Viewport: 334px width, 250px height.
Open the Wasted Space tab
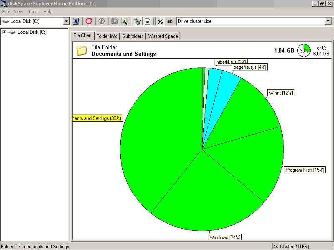[x=163, y=36]
